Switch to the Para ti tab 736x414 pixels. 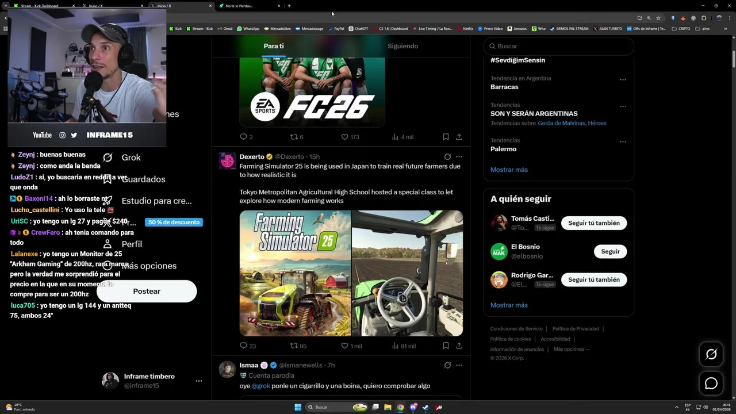coord(274,46)
